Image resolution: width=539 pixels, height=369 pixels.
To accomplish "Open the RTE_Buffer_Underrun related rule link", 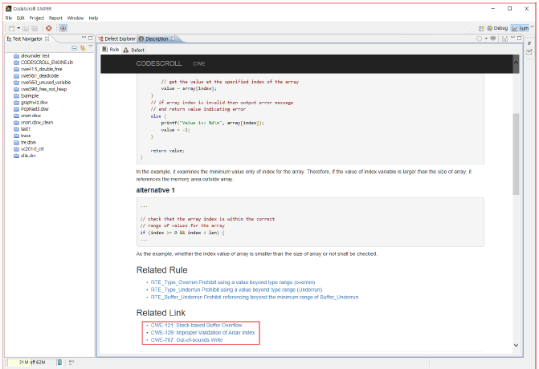I will (255, 298).
